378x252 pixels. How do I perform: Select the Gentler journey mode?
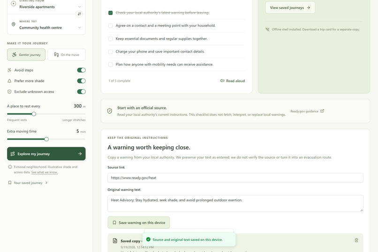[x=26, y=55]
